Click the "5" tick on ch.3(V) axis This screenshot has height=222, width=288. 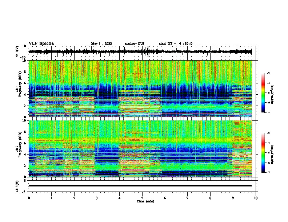(x=25, y=181)
